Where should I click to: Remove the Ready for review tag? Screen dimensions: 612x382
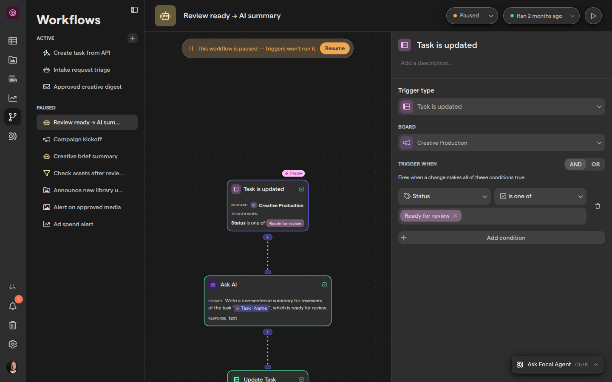click(455, 216)
